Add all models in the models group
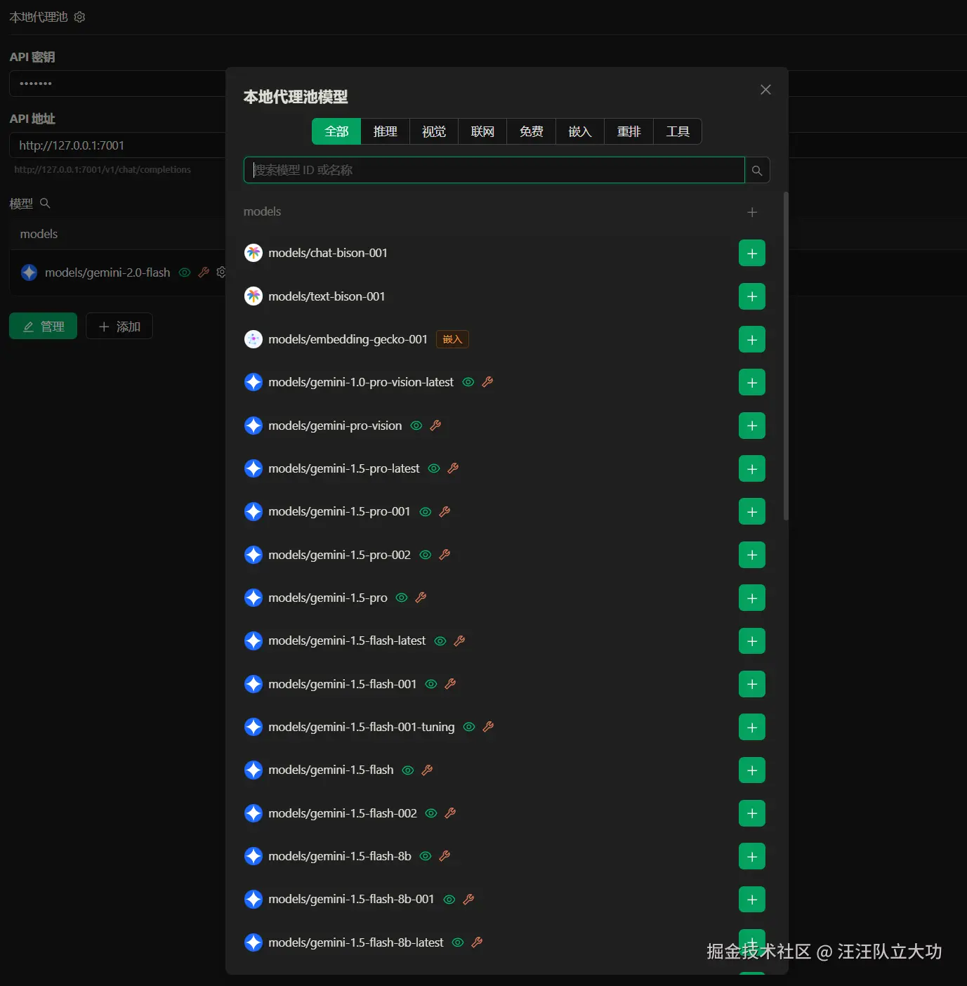Viewport: 967px width, 986px height. point(752,212)
